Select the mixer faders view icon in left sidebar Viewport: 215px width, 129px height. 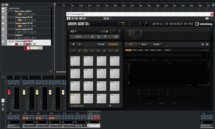click(x=3, y=100)
